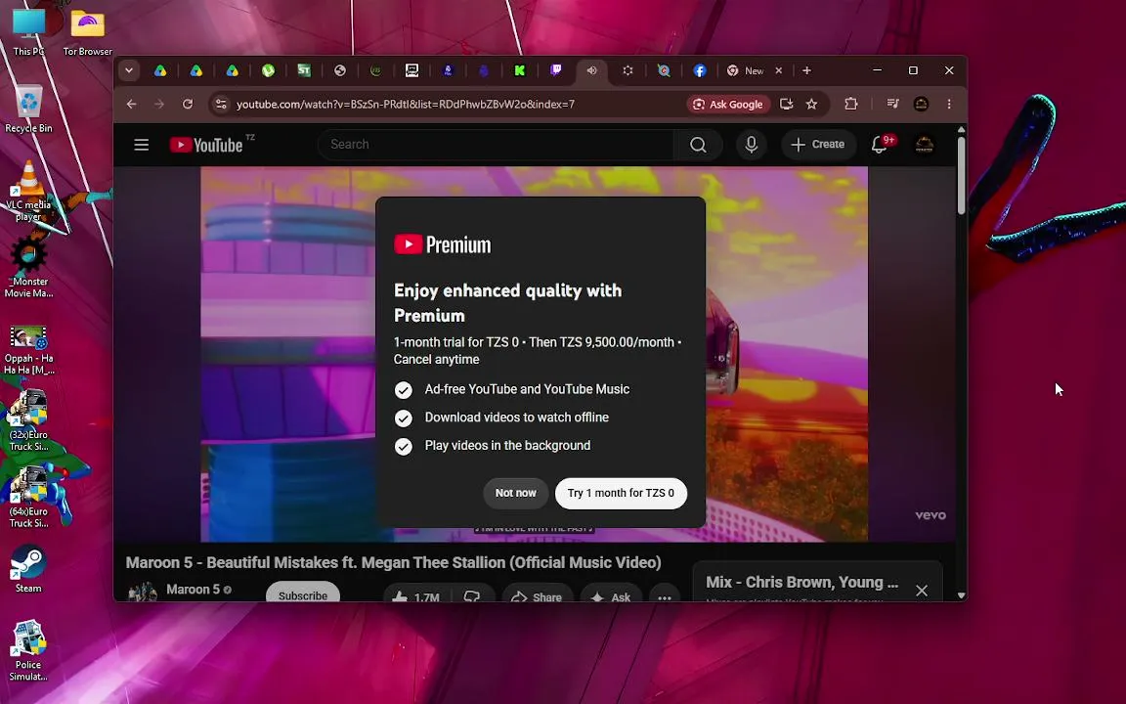Screen dimensions: 1126x704
Task: Reload the page in Chrome
Action: (188, 105)
